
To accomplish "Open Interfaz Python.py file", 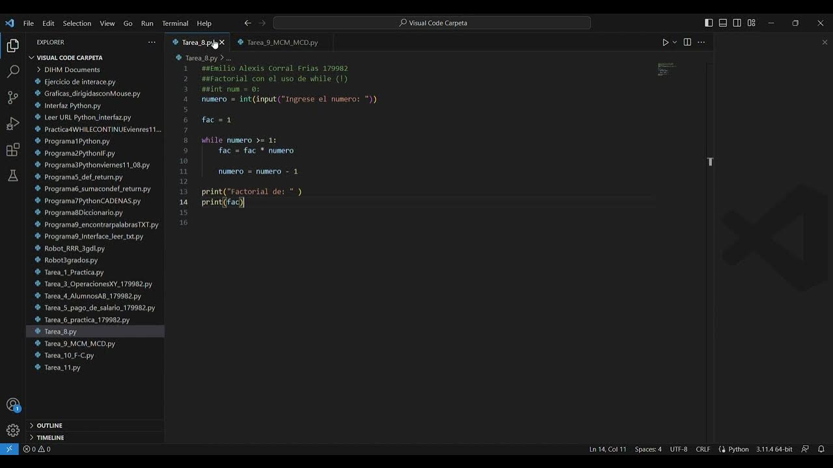I will coord(72,105).
